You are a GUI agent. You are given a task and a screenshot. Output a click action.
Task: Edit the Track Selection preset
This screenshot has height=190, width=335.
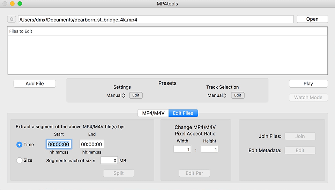click(237, 95)
